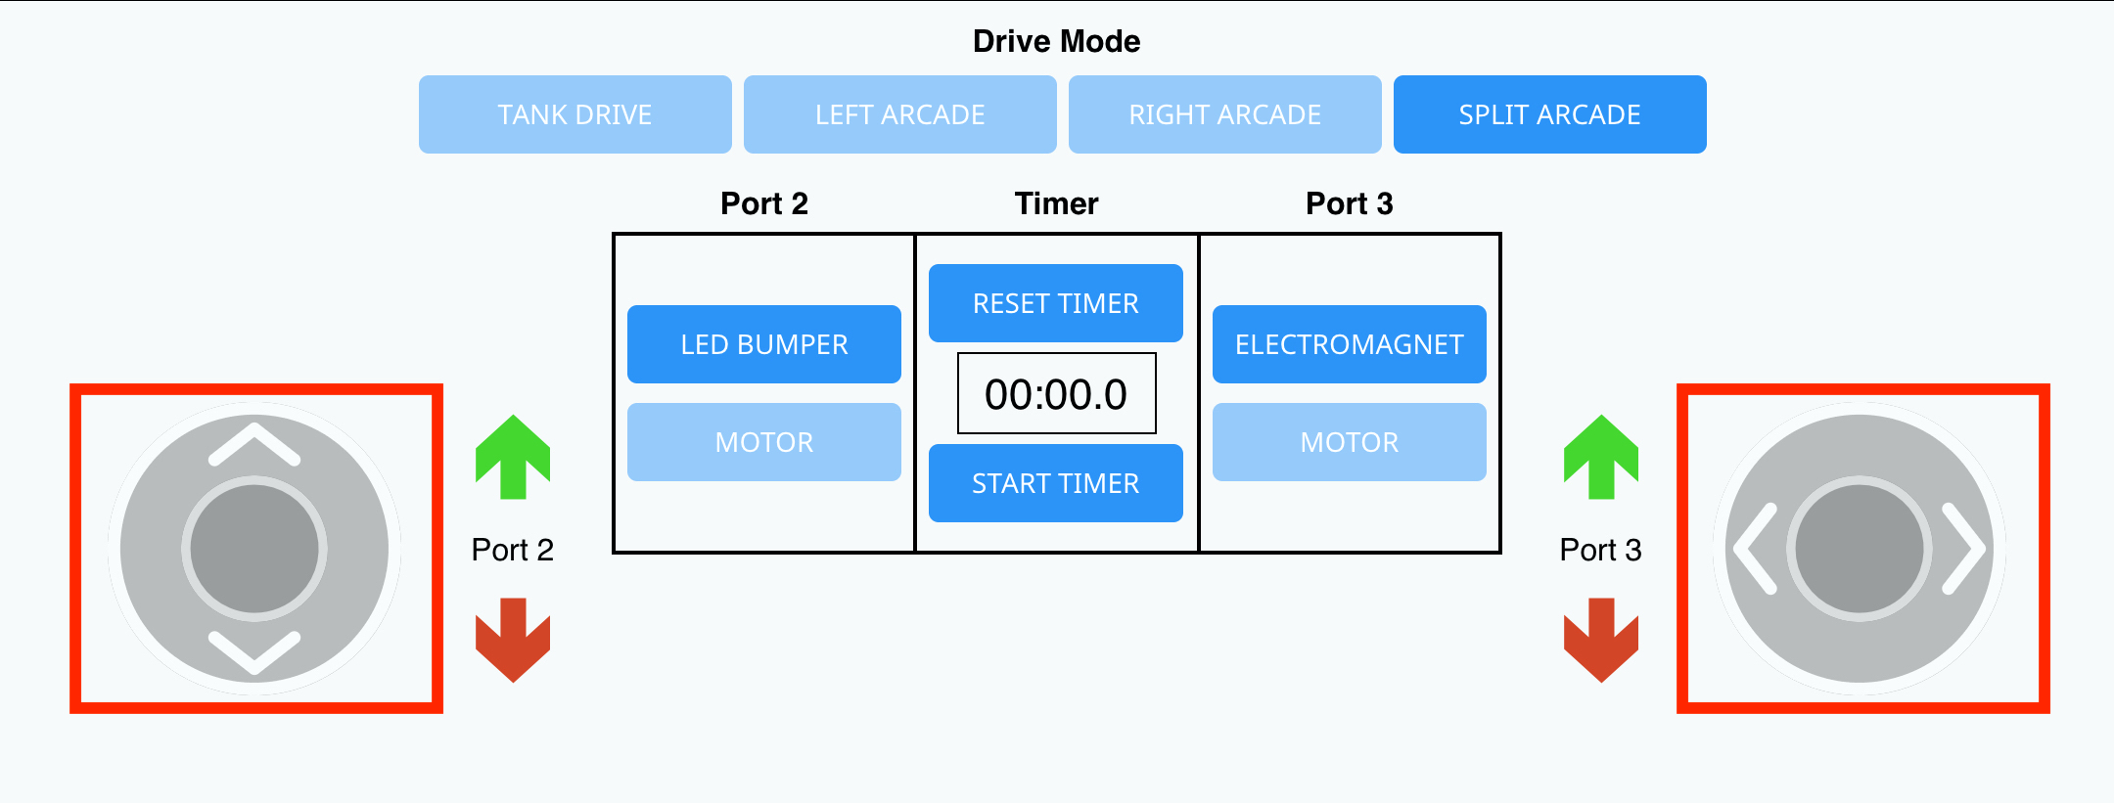The width and height of the screenshot is (2114, 803).
Task: Click the green up arrow beside Port 2
Action: [511, 457]
